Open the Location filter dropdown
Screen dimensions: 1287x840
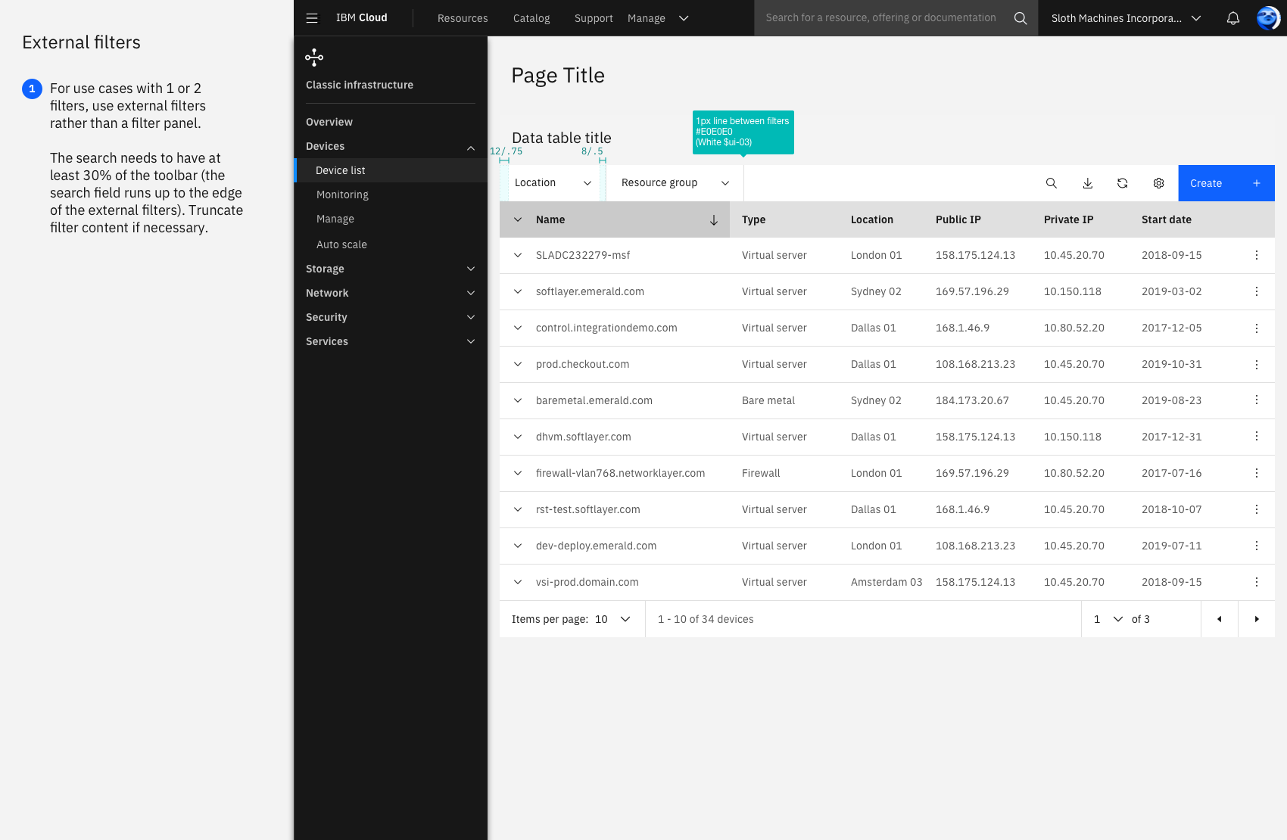(553, 183)
